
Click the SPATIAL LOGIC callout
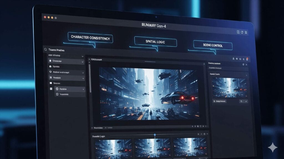[155, 42]
